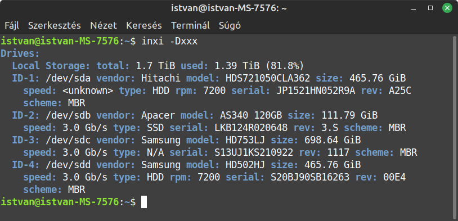Viewport: 458px width, 221px height.
Task: Click the Local Storage: label
Action: point(51,66)
